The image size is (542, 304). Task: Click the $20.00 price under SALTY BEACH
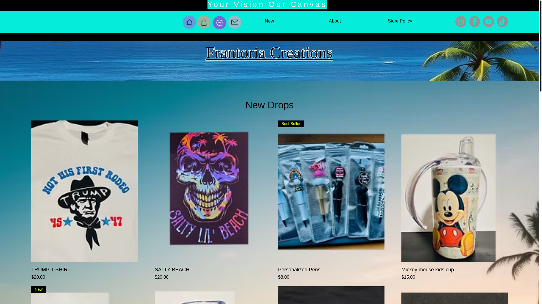(161, 277)
